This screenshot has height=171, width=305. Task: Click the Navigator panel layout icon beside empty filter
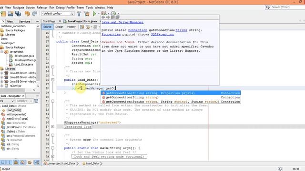pyautogui.click(x=36, y=101)
